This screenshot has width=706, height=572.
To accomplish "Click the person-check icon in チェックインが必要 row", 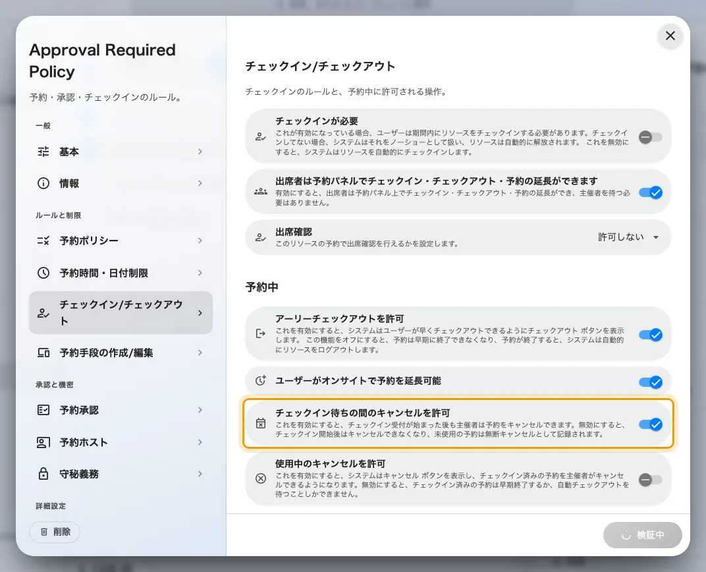I will (261, 136).
